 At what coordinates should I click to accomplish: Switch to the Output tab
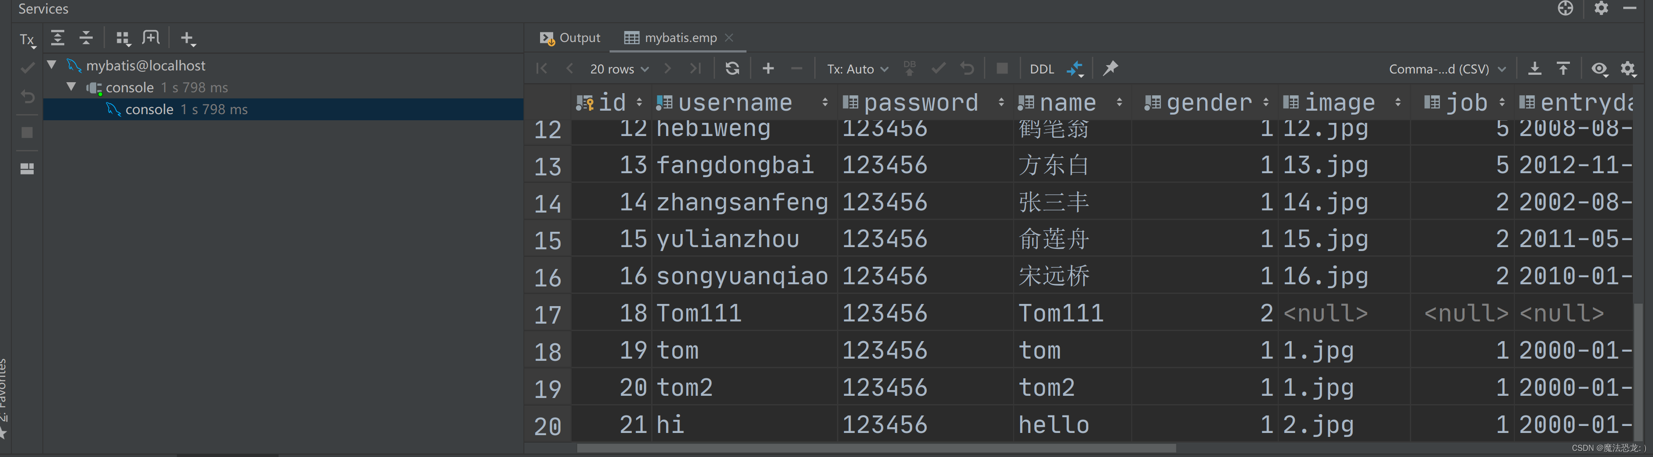(x=571, y=38)
